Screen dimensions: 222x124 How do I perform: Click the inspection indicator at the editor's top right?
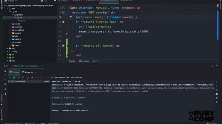click(217, 5)
